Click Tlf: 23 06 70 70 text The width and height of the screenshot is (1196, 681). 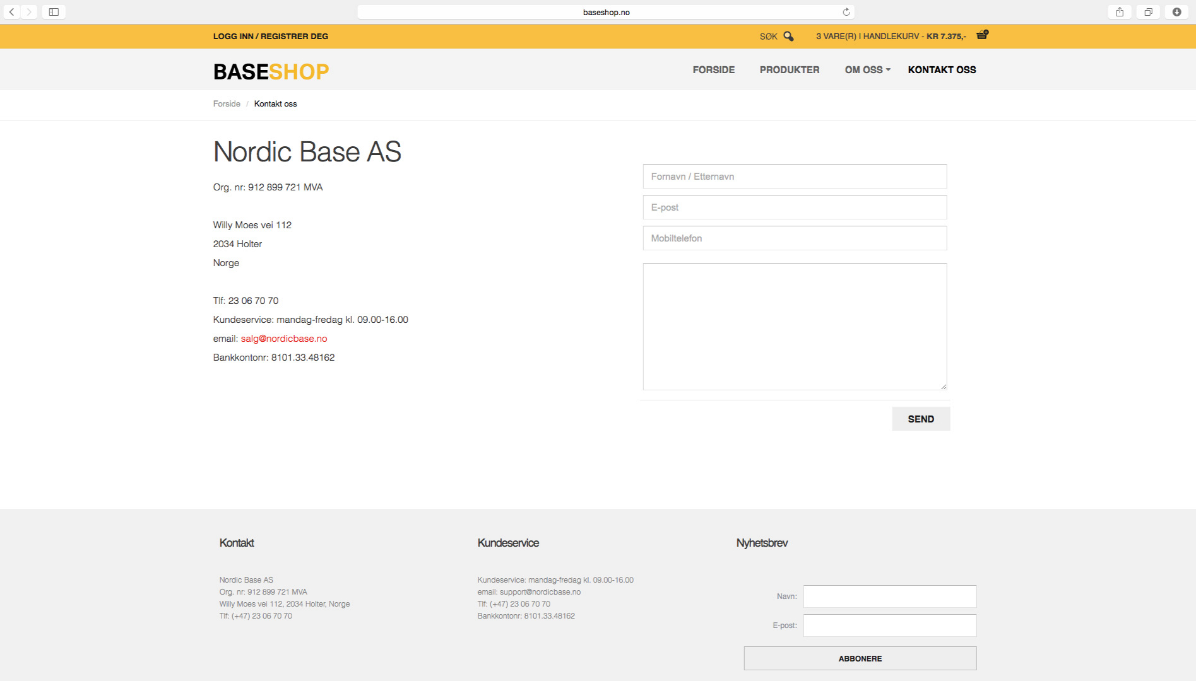(x=246, y=301)
